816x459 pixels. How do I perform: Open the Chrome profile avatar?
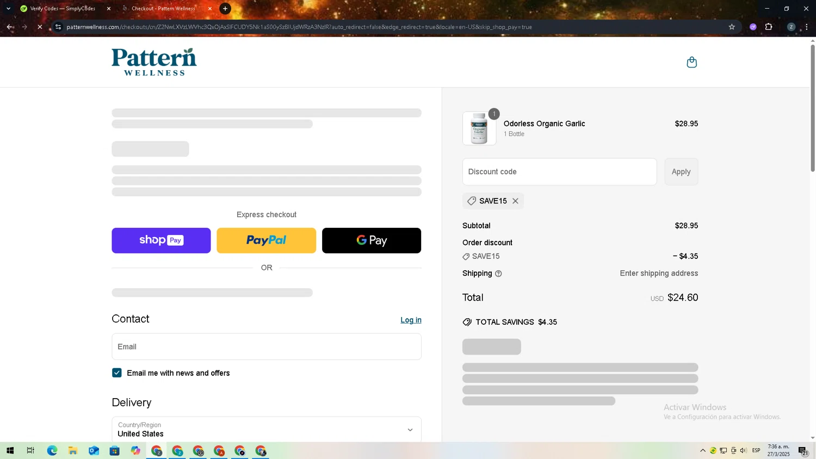coord(791,27)
